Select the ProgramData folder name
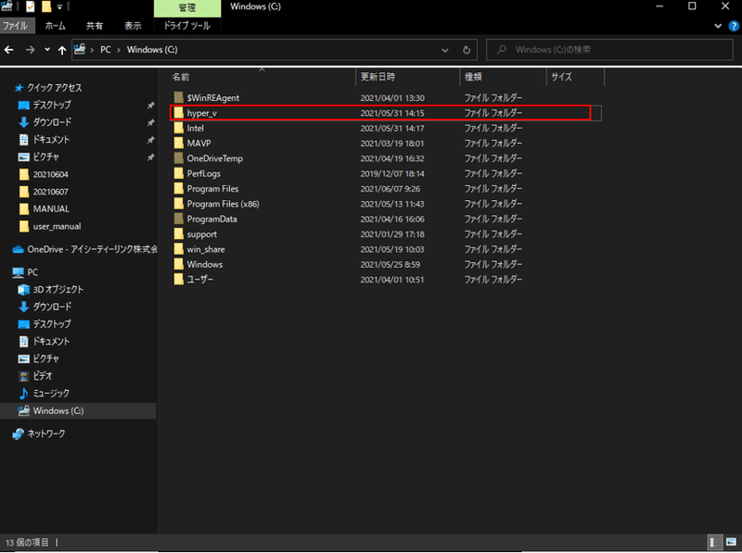Image resolution: width=742 pixels, height=553 pixels. (212, 219)
